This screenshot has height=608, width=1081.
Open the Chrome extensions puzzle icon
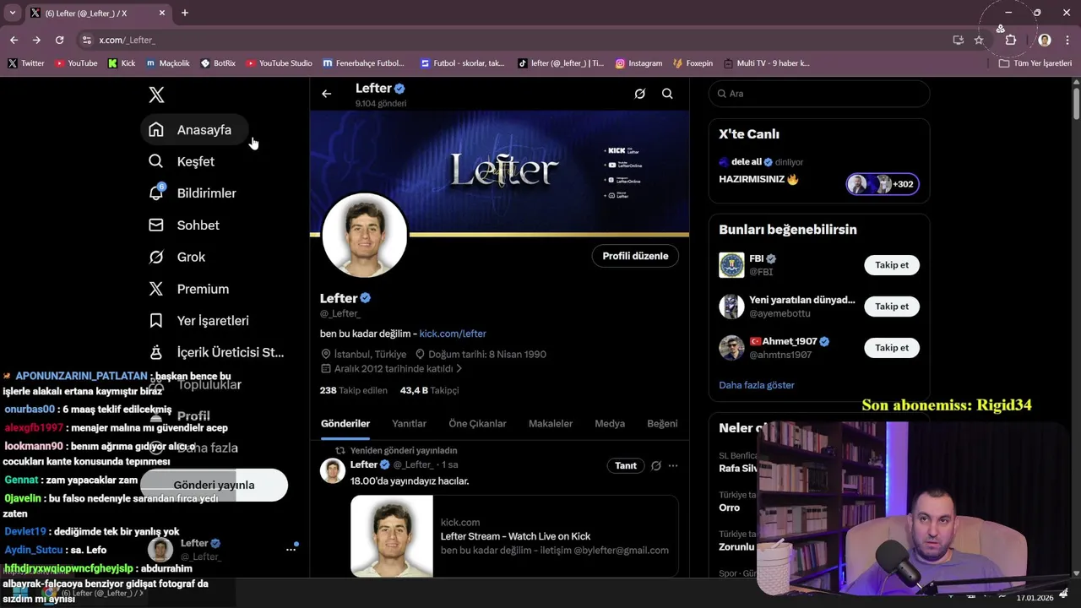[1011, 40]
